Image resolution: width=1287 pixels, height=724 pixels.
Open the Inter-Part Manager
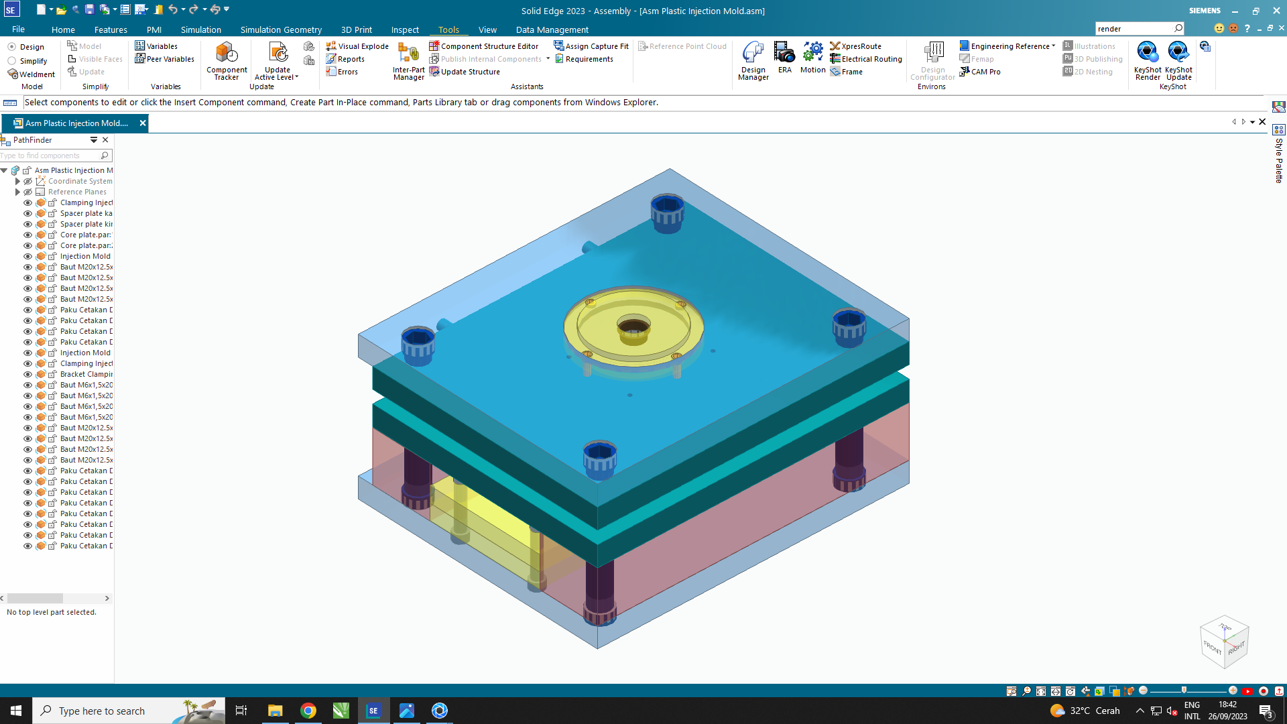(408, 60)
